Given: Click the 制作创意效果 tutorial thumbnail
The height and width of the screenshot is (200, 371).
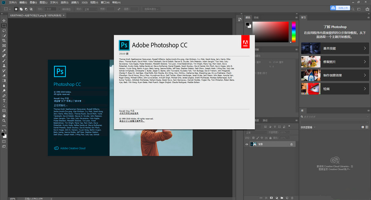Looking at the screenshot, I should click(311, 75).
